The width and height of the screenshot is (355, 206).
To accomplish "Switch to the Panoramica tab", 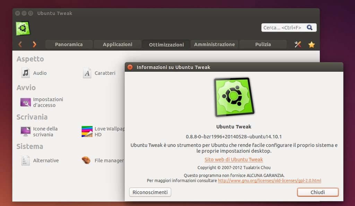I will coord(69,44).
